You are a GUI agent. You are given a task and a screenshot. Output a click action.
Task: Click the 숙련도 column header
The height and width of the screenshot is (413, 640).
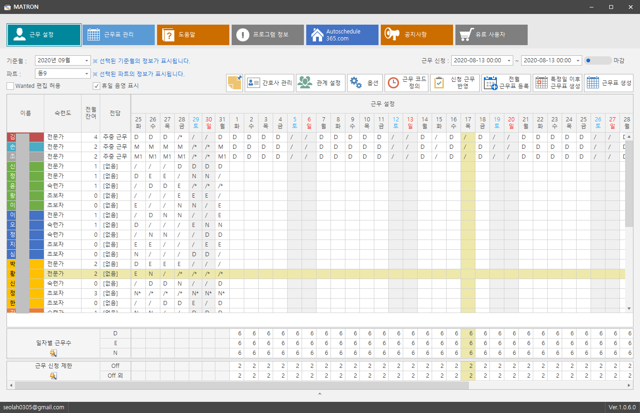tap(63, 113)
